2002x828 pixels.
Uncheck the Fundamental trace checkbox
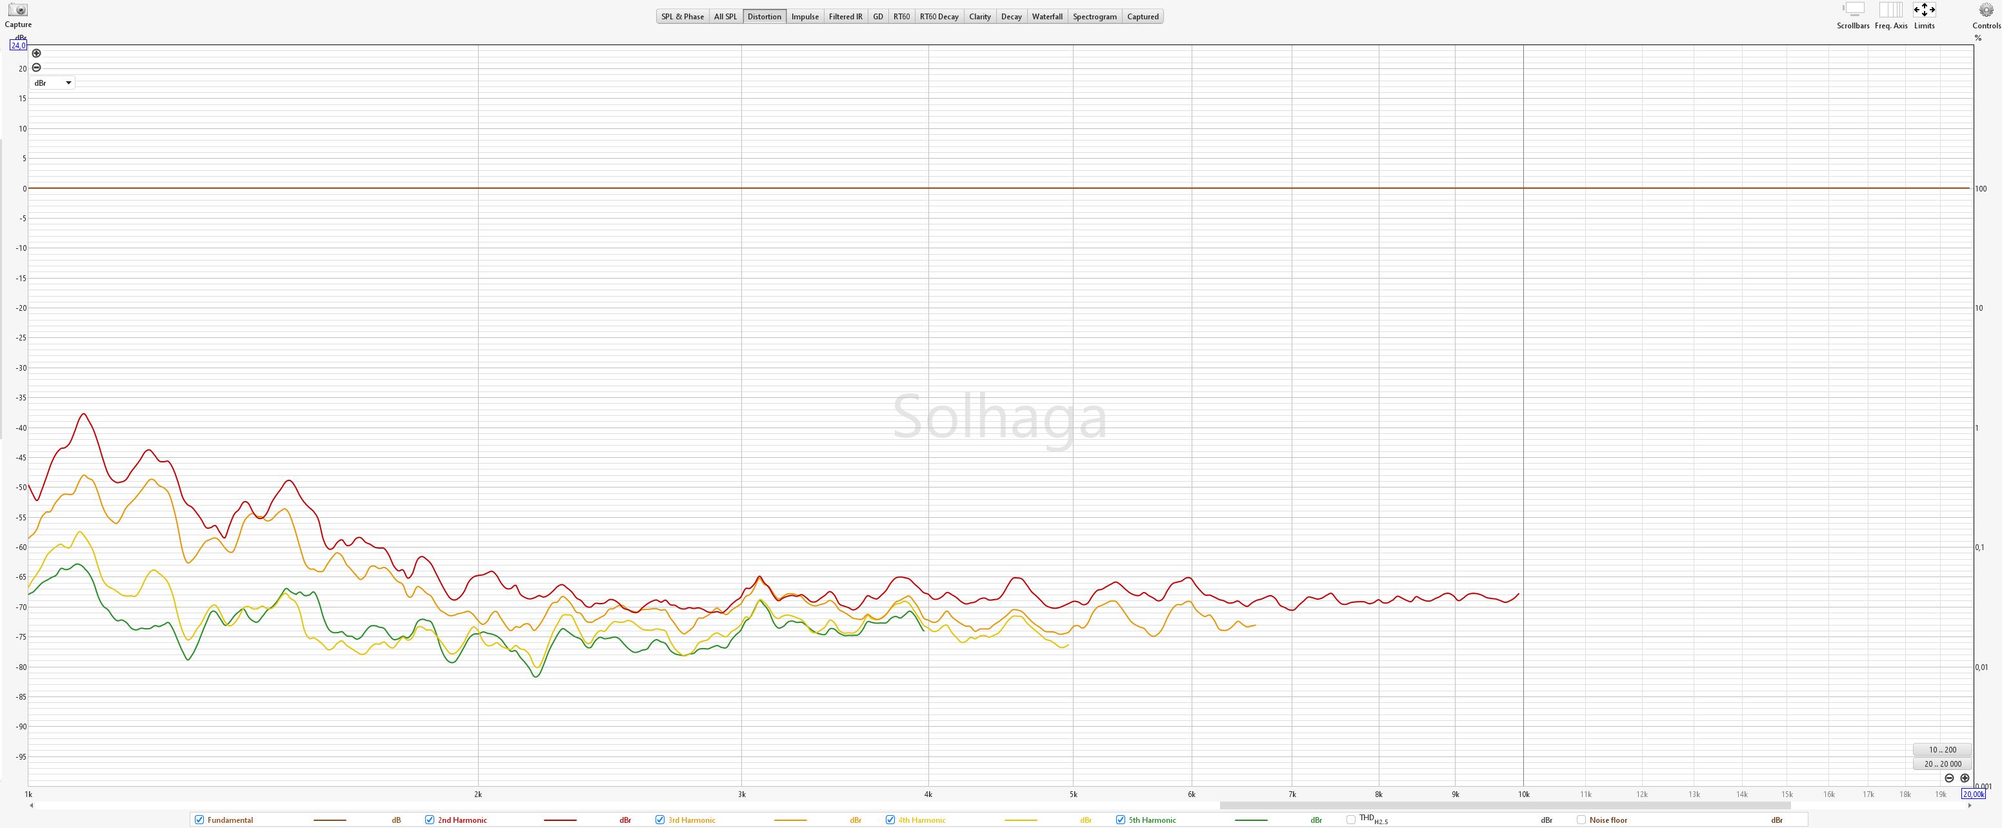(199, 820)
